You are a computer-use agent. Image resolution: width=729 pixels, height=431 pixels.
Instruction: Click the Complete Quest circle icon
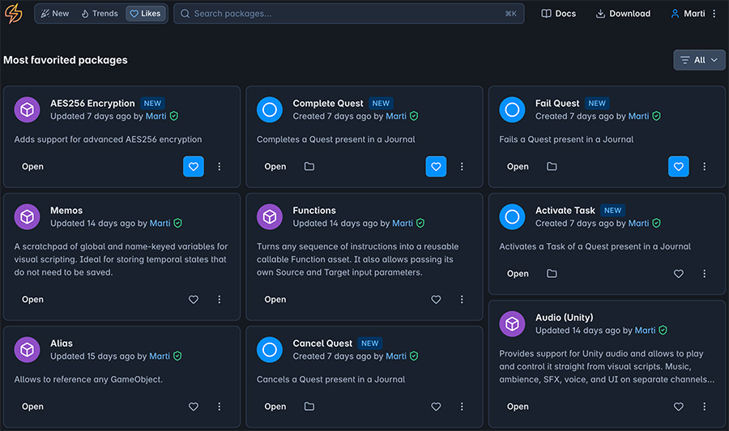[x=270, y=109]
